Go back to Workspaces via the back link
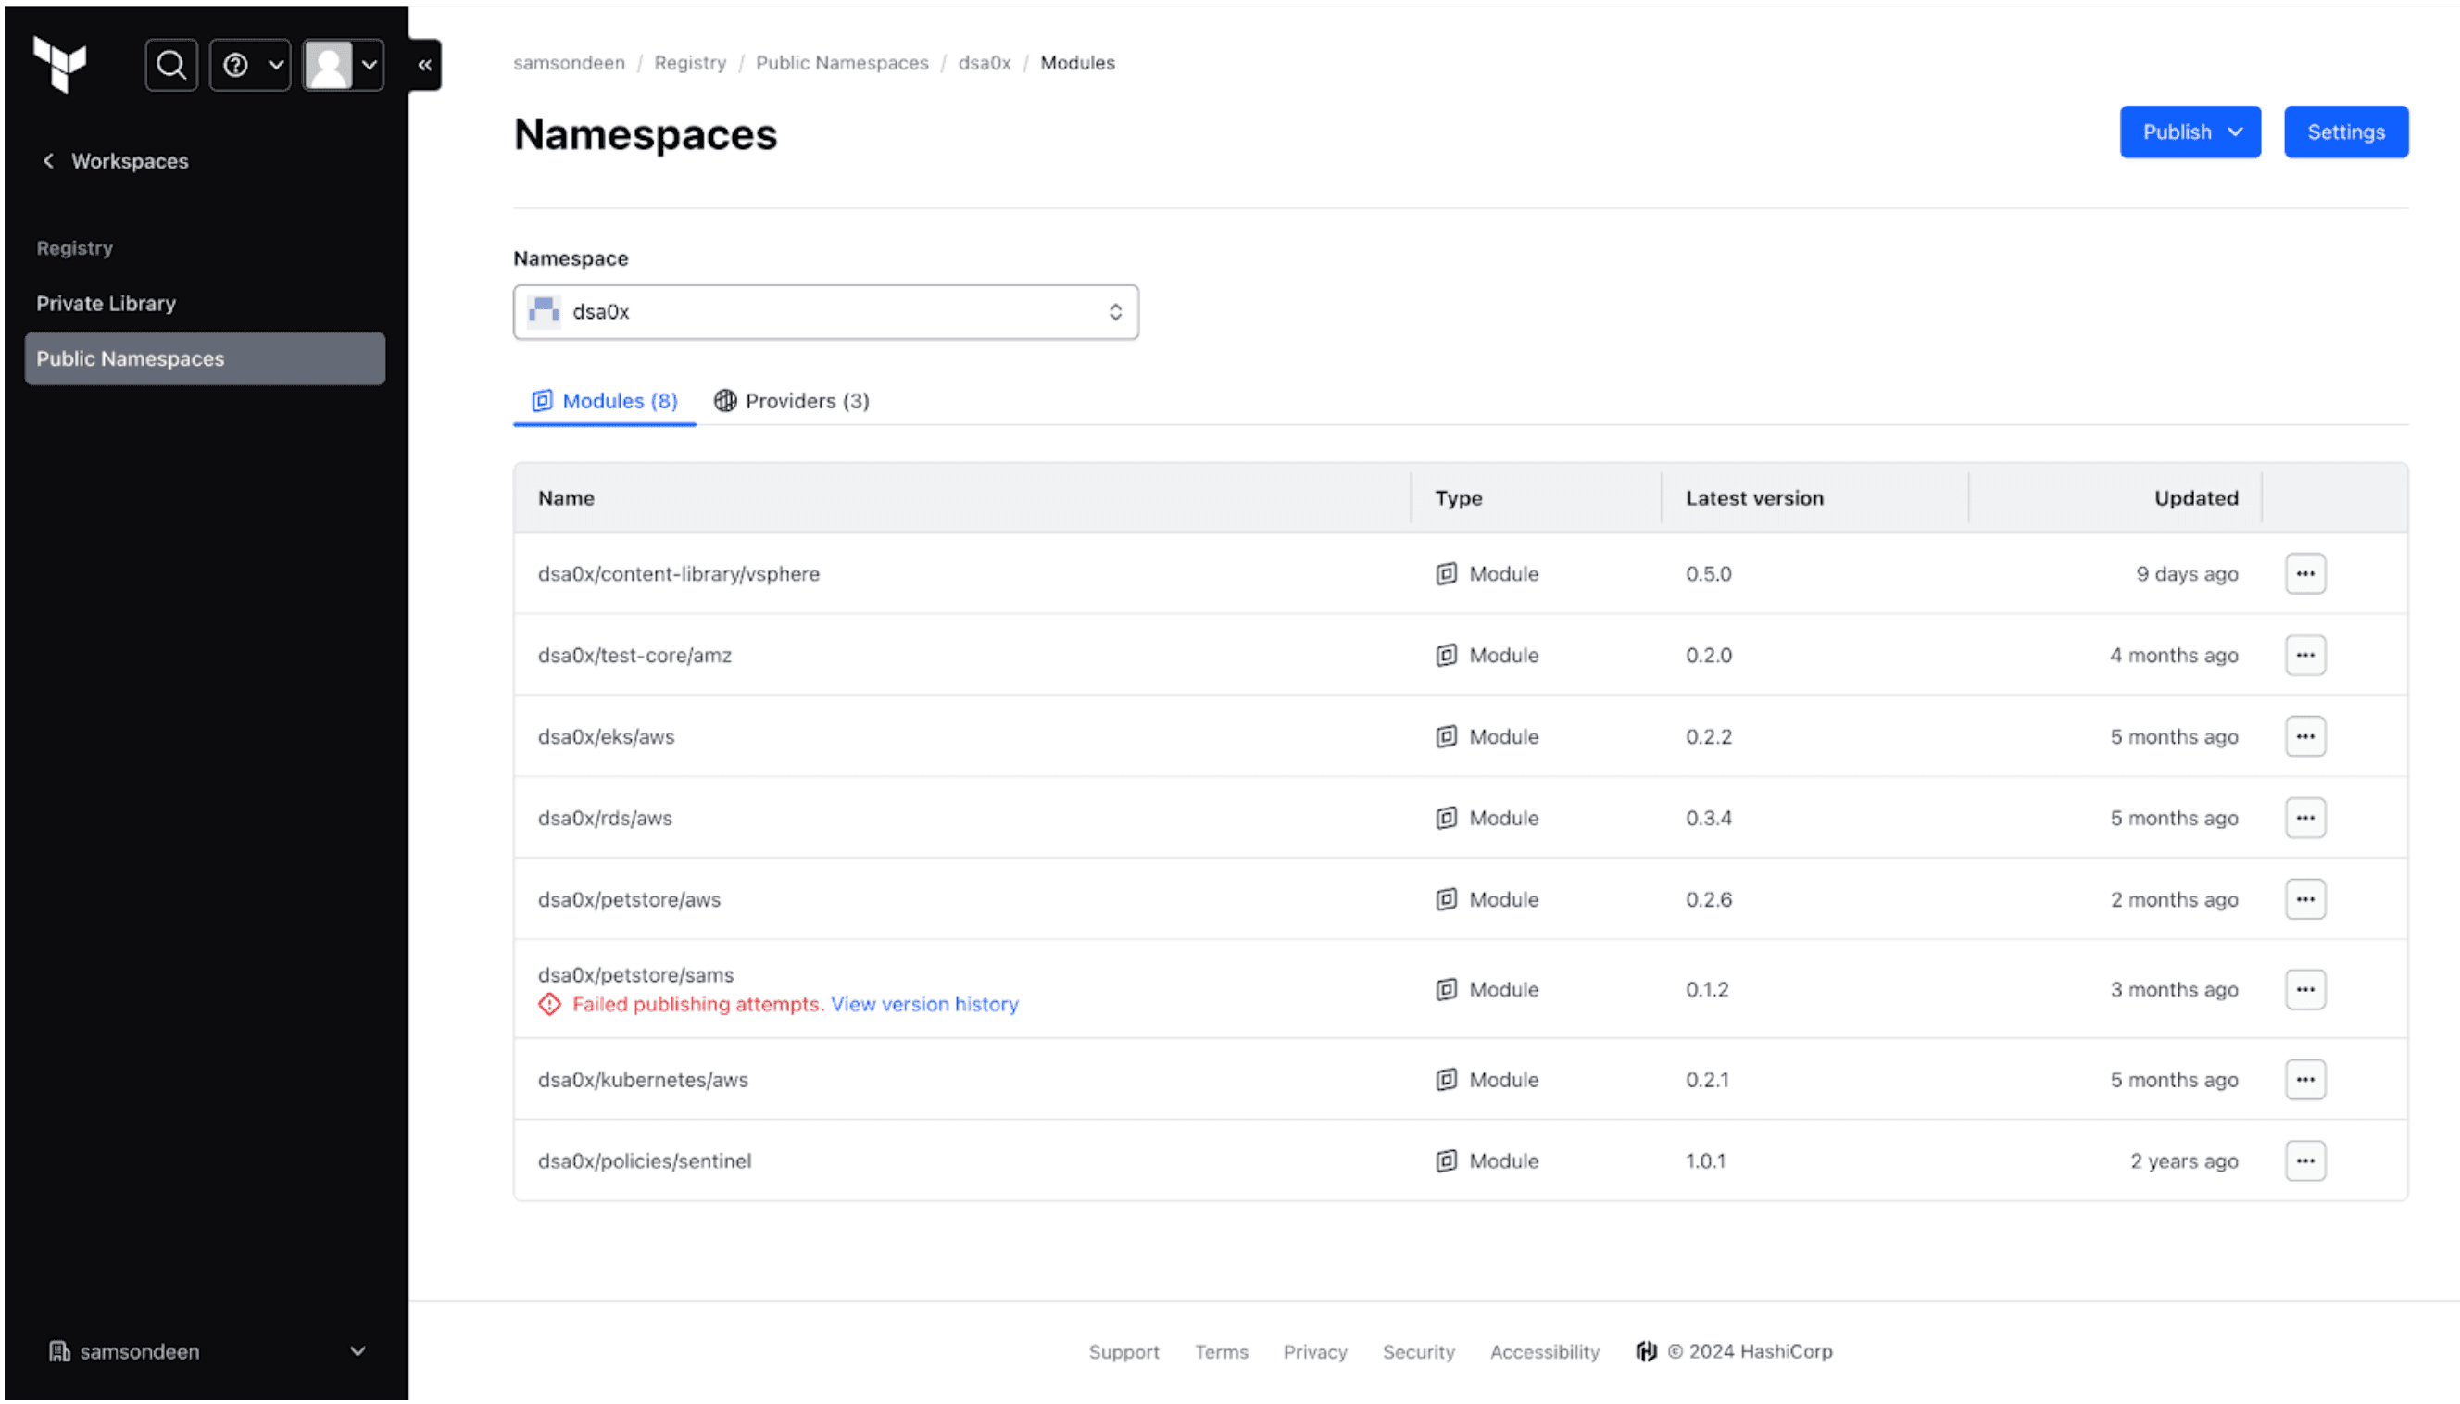This screenshot has height=1404, width=2460. point(113,160)
